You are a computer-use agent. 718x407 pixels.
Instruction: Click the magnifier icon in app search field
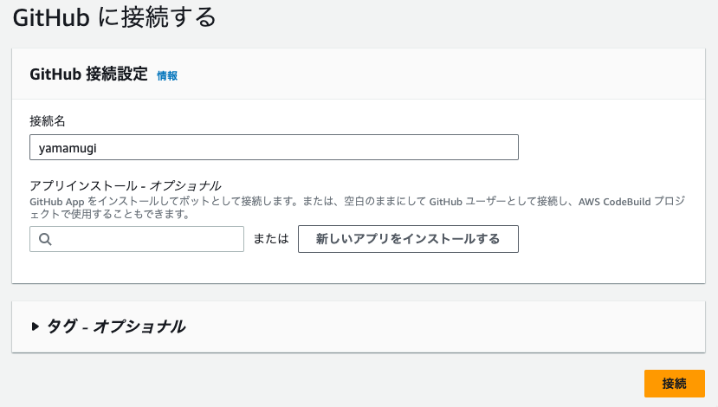[45, 239]
